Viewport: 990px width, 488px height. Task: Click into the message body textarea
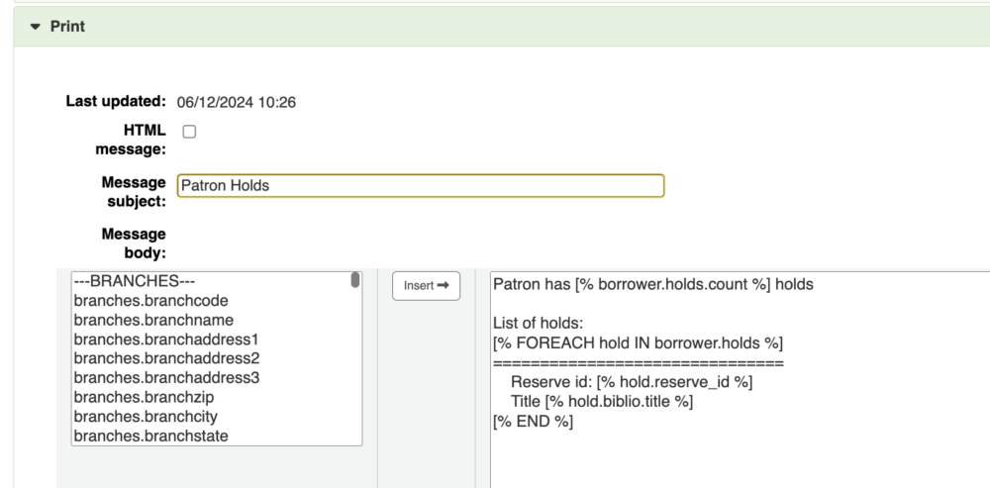click(738, 455)
